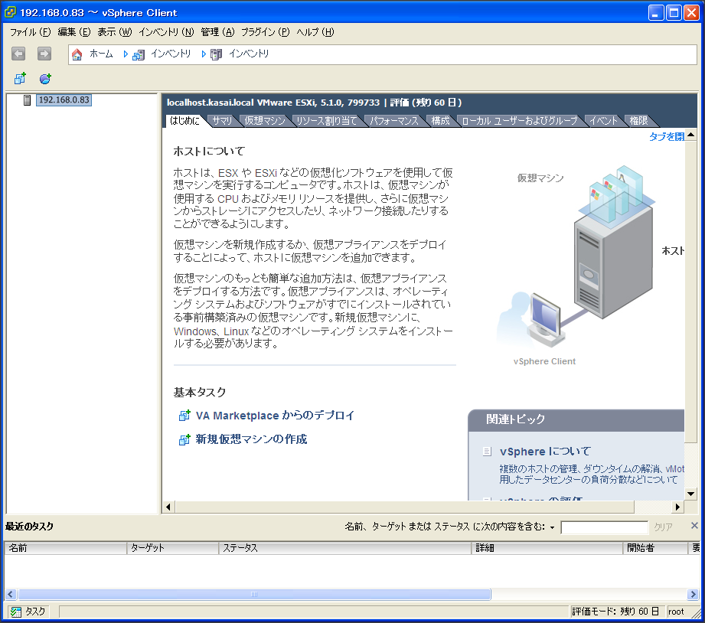Switch to ローカル ユーザーおよびグループ tab
This screenshot has height=623, width=705.
pos(519,121)
